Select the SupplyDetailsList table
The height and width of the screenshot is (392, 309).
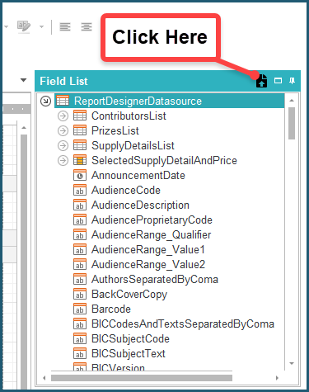(133, 145)
